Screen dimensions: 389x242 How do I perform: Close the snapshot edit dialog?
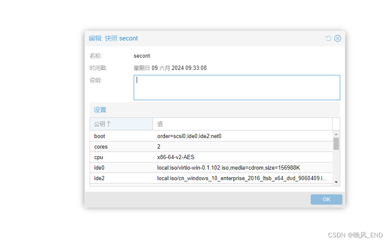[337, 38]
